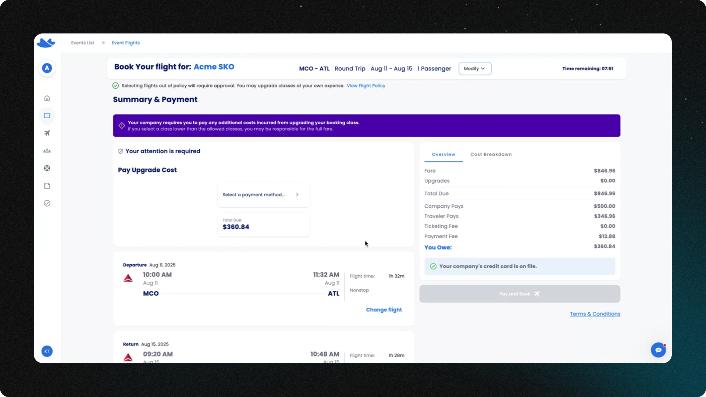
Task: Open Select a payment method selector
Action: tap(263, 194)
